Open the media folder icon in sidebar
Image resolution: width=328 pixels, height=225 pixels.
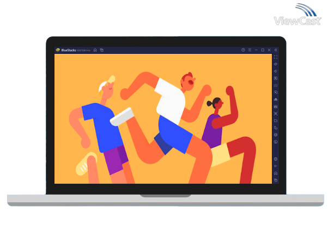[276, 121]
